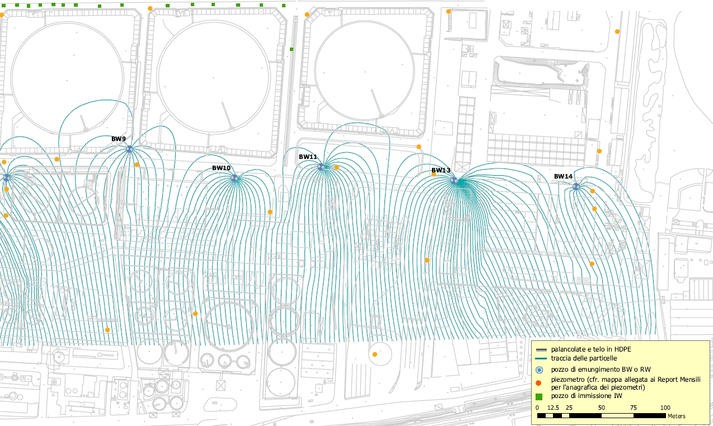This screenshot has width=713, height=426.
Task: Click the teal particle trace line in legend
Action: (540, 358)
